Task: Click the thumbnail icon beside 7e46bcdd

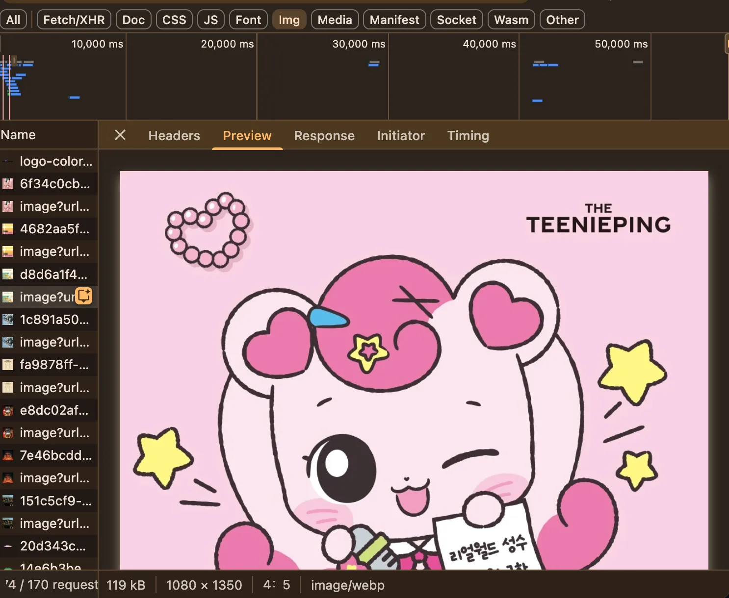Action: (8, 455)
